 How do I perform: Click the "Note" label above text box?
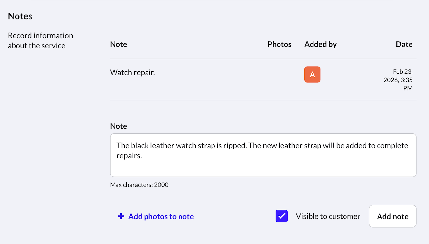click(118, 126)
